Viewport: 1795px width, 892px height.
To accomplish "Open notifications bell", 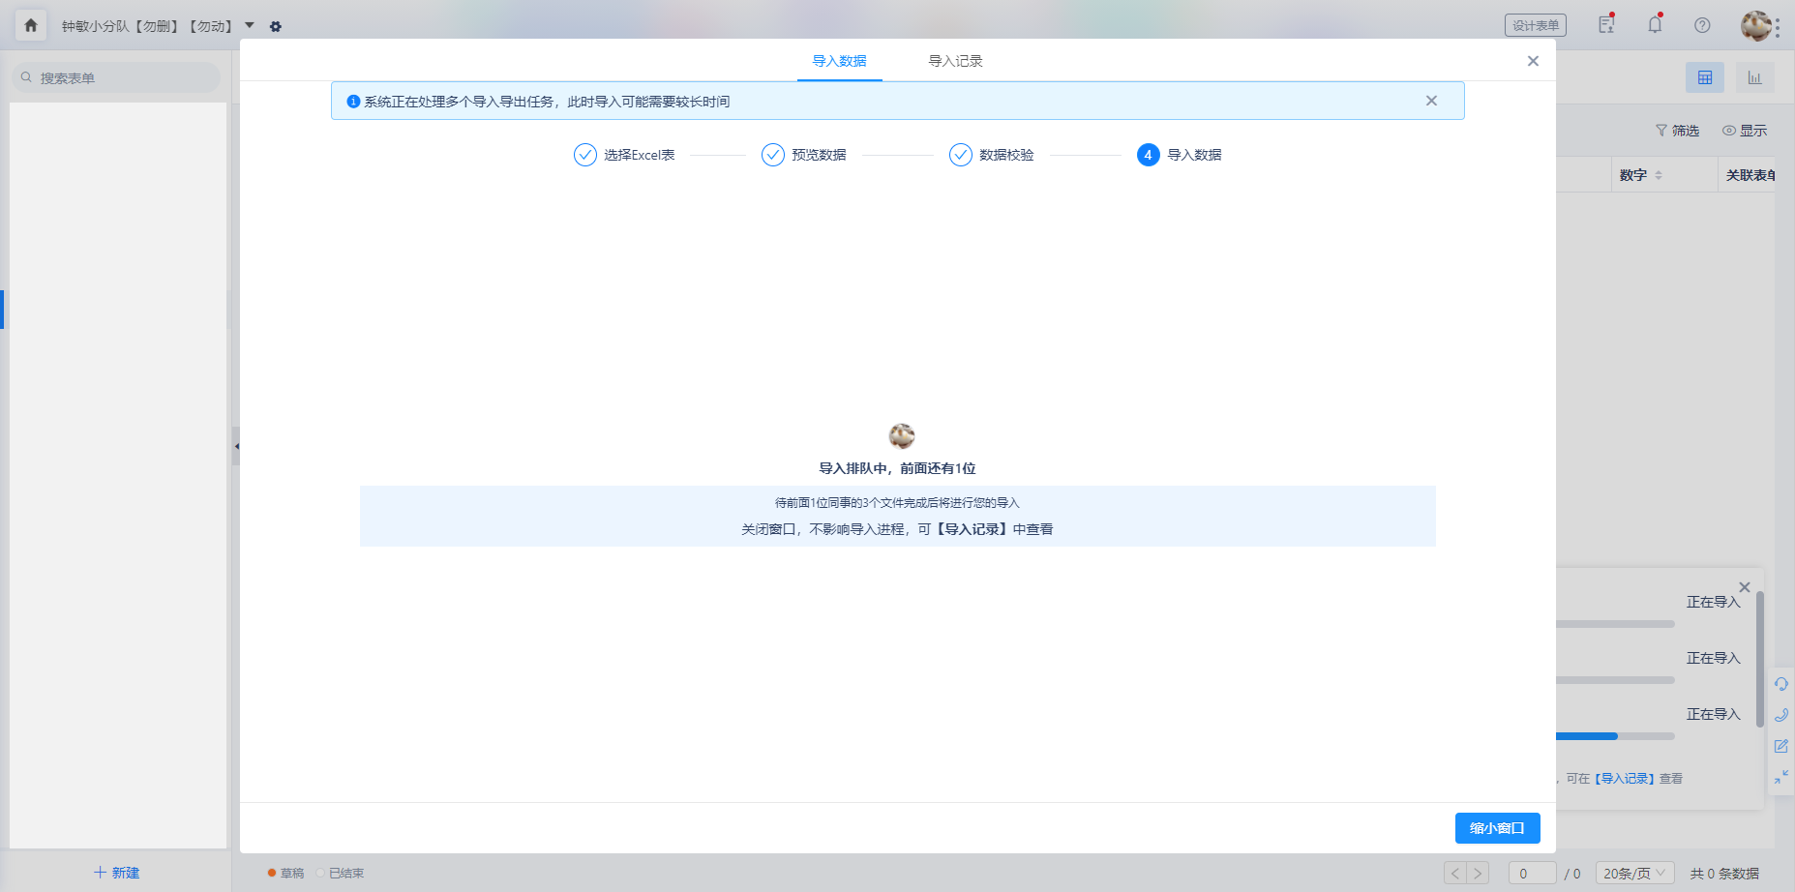I will [1655, 24].
